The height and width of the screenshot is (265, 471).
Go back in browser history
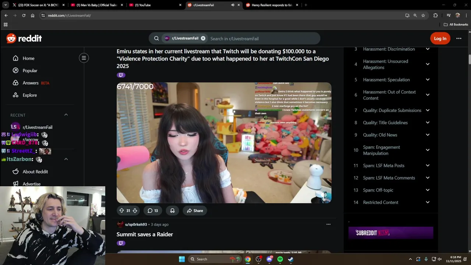click(6, 15)
